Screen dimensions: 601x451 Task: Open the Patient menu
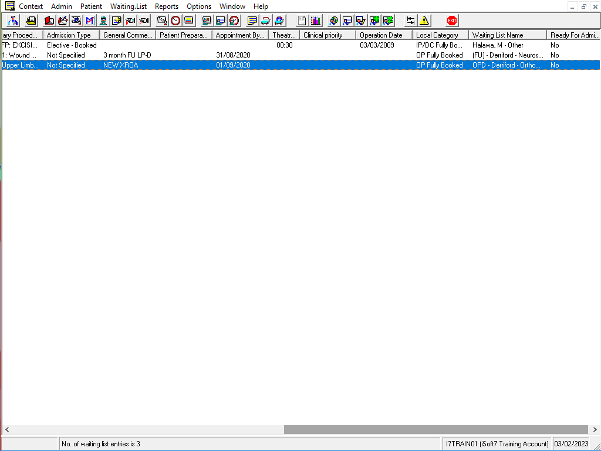pyautogui.click(x=91, y=6)
